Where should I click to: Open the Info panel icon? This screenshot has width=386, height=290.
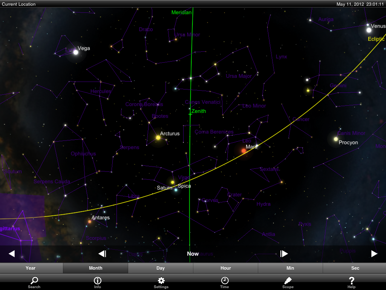pyautogui.click(x=97, y=282)
